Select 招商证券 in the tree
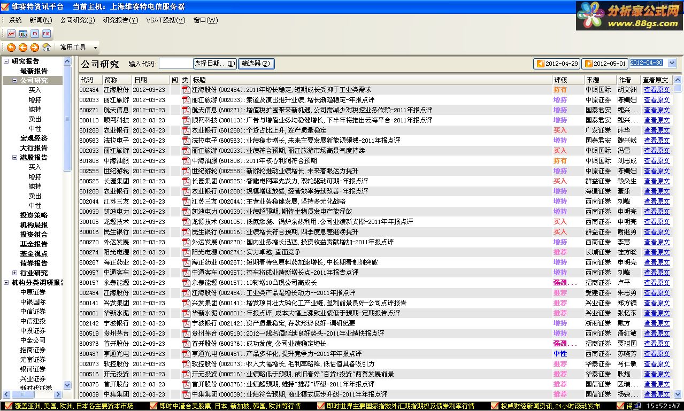The height and width of the screenshot is (411, 684). coord(33,350)
